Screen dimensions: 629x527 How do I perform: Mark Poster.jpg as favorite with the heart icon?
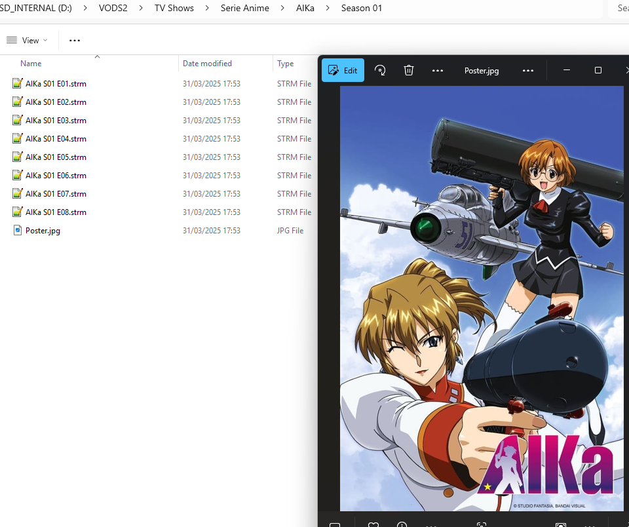[373, 524]
